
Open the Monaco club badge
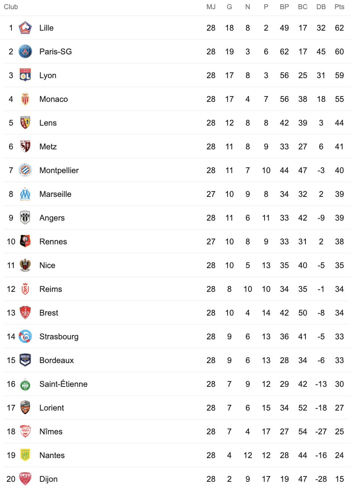point(25,99)
